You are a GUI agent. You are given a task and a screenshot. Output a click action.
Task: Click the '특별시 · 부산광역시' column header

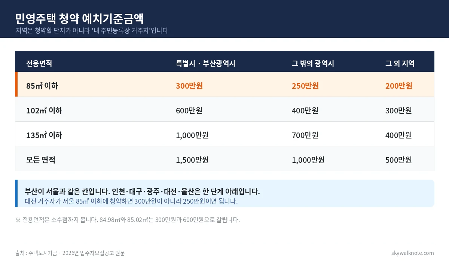tap(205, 64)
